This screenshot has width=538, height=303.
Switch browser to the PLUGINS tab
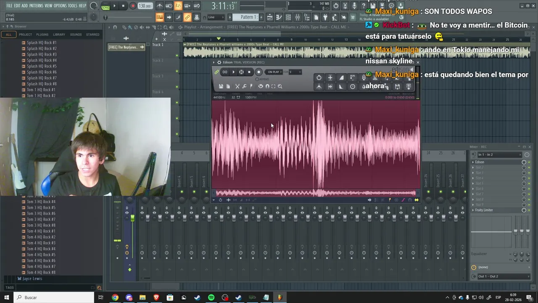tap(42, 35)
